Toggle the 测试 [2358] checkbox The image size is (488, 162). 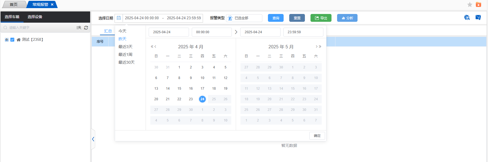[x=12, y=40]
